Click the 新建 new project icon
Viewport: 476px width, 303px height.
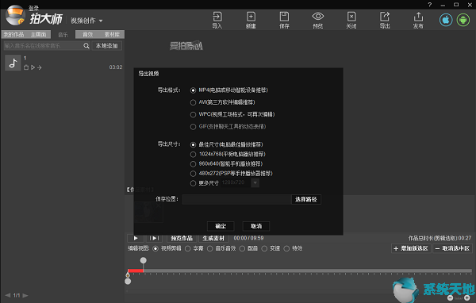click(251, 20)
